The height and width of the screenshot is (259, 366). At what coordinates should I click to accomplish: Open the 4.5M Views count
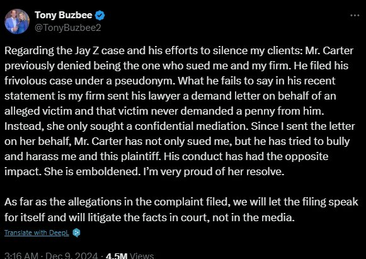[x=130, y=255]
